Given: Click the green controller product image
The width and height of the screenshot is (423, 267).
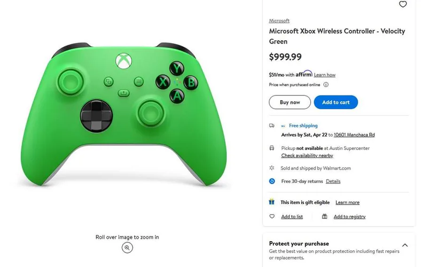Looking at the screenshot, I should (124, 113).
